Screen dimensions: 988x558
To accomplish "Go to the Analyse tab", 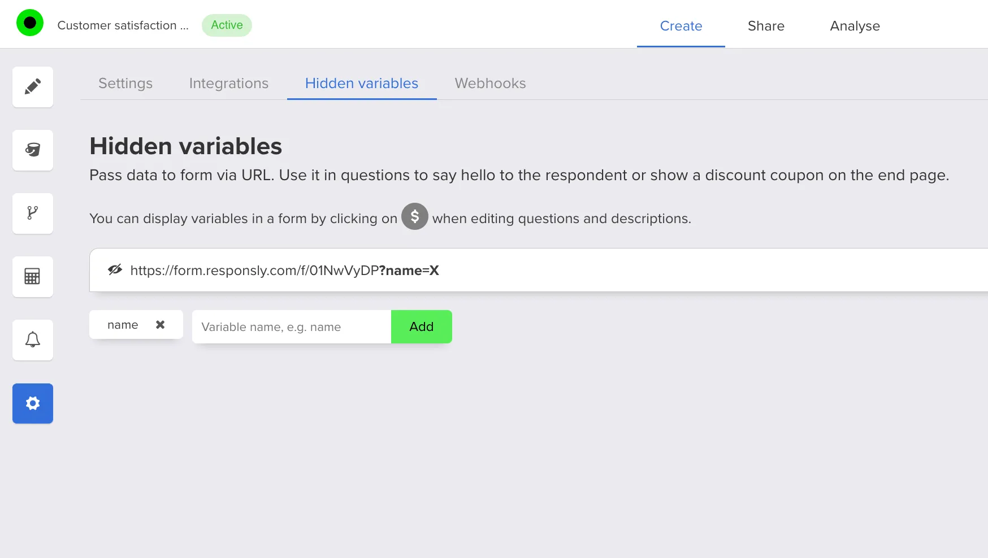I will pyautogui.click(x=854, y=26).
